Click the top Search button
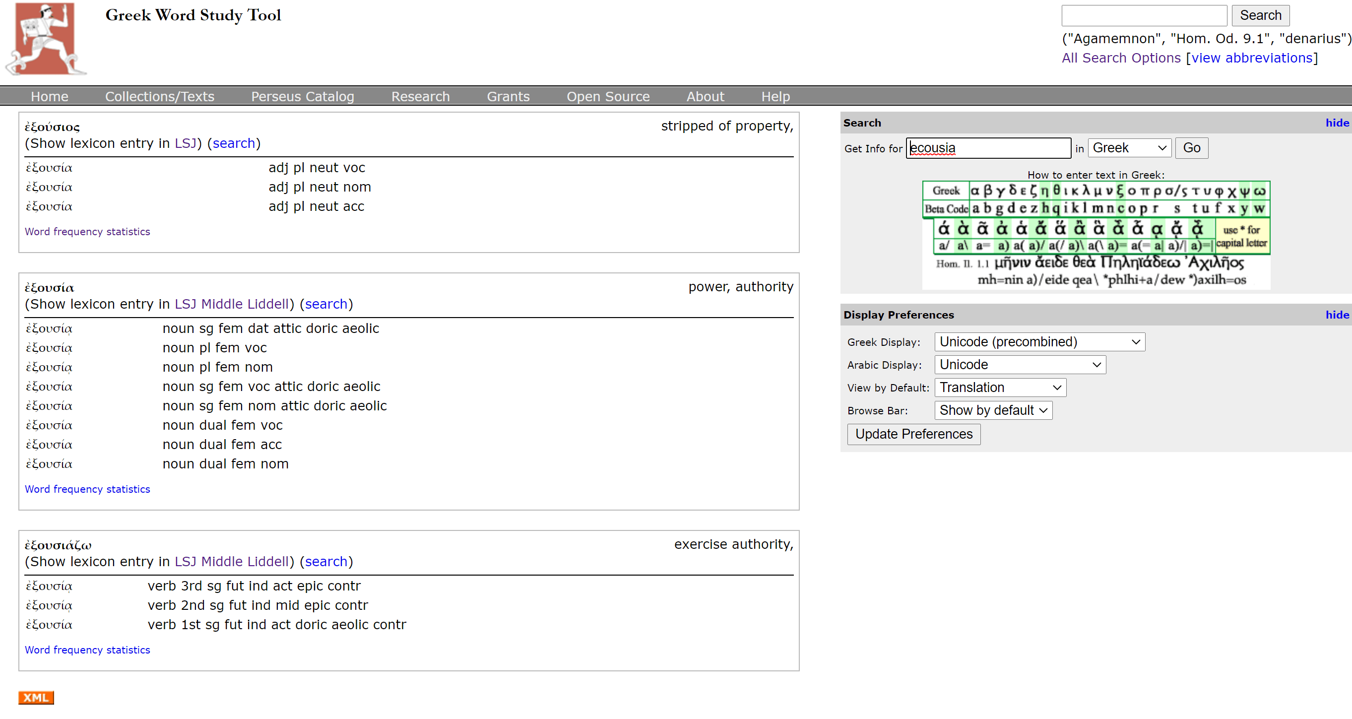The image size is (1352, 719). point(1260,15)
